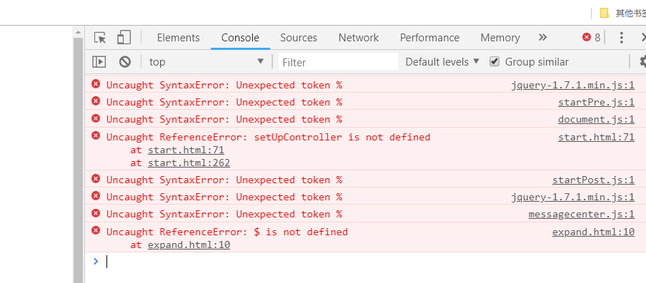This screenshot has width=646, height=283.
Task: Open the DevTools three-dot customize menu
Action: 621,38
